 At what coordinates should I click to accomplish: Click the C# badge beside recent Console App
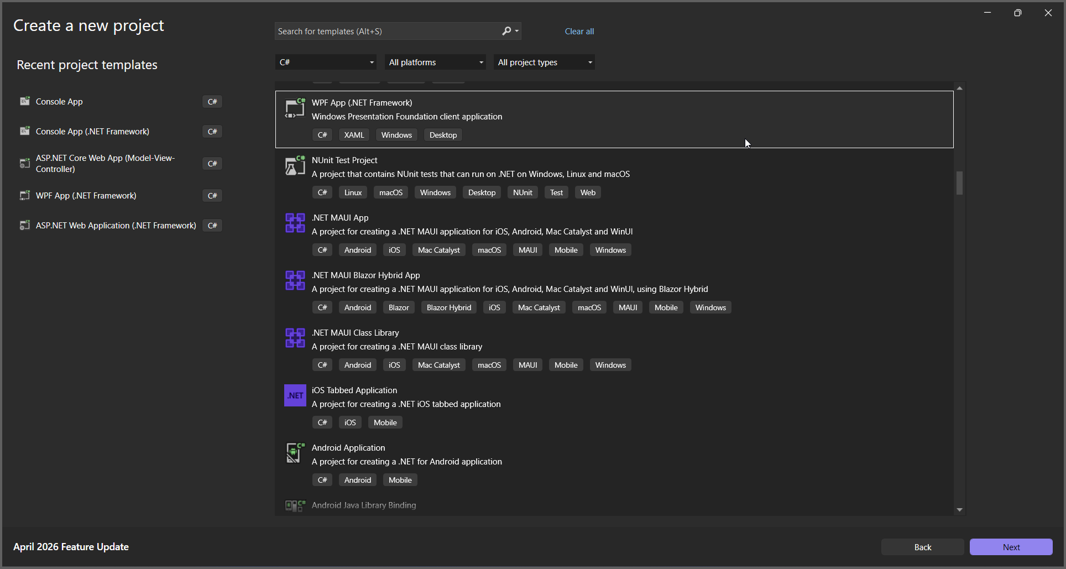point(212,101)
